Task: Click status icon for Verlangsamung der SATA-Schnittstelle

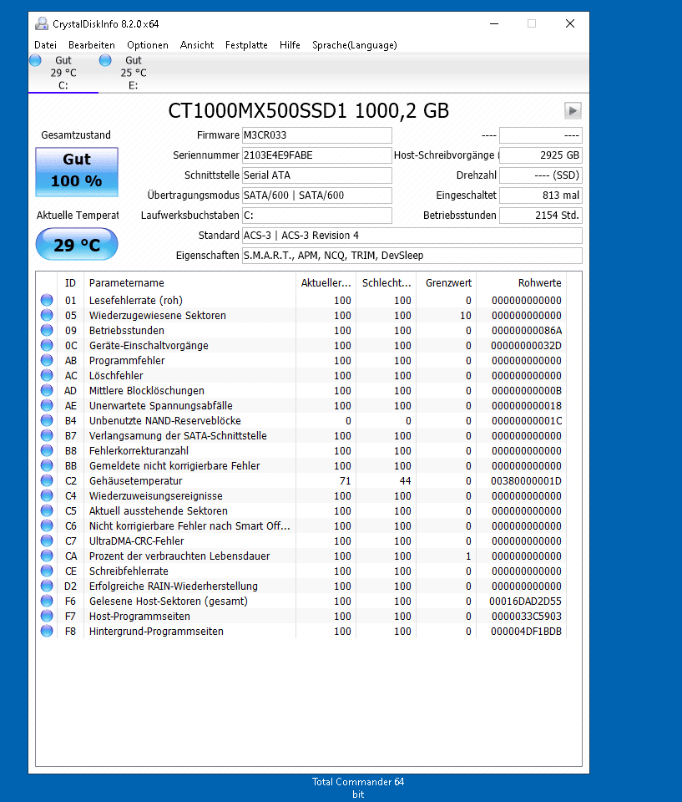Action: [47, 436]
